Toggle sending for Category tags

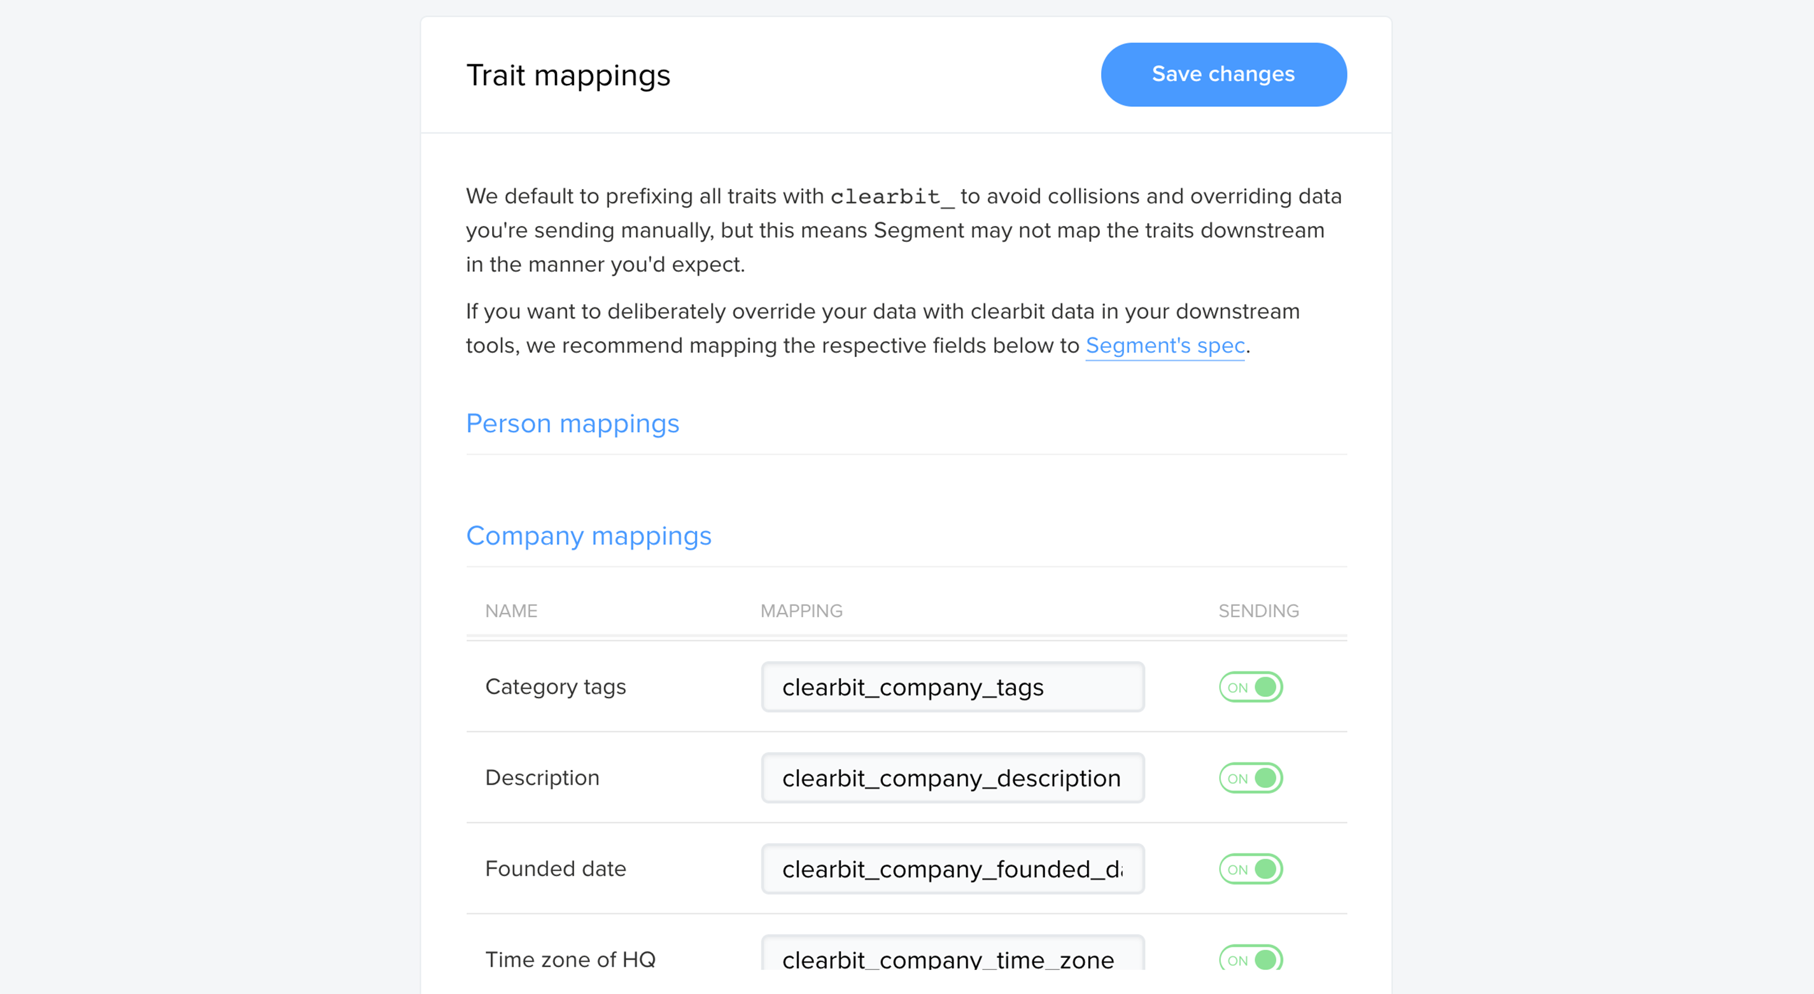[1251, 687]
